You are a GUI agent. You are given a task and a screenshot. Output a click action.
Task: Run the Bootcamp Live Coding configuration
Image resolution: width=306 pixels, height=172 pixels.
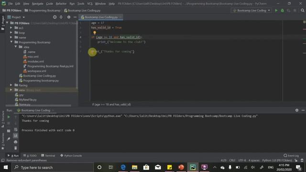click(x=276, y=11)
